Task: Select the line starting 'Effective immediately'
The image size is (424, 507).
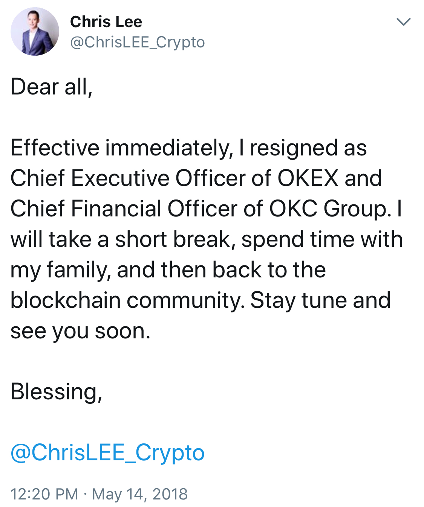Action: pos(188,148)
